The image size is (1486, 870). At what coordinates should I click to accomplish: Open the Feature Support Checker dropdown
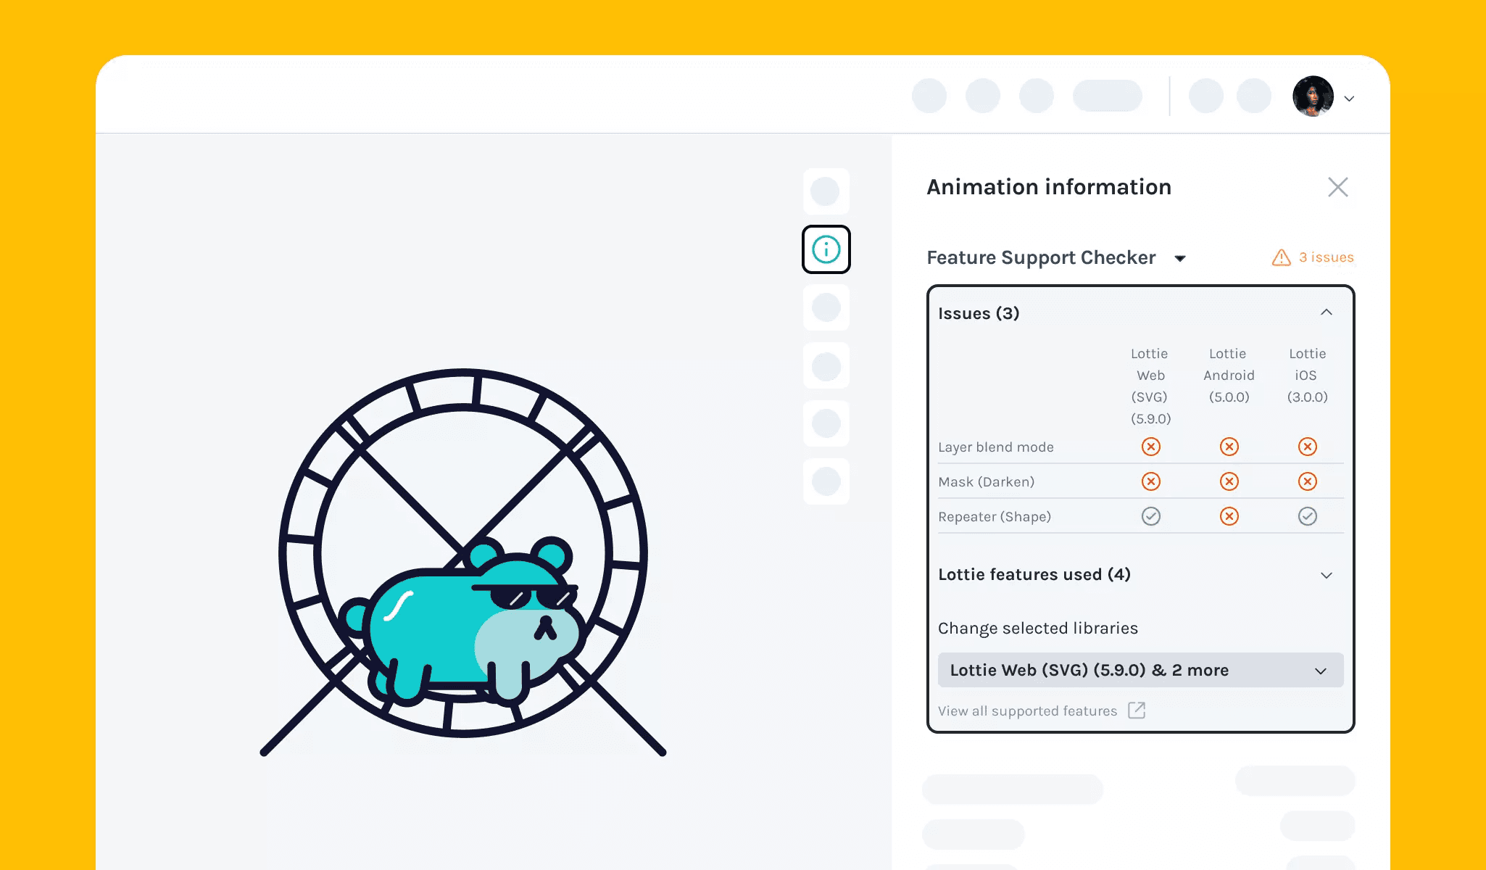1182,258
